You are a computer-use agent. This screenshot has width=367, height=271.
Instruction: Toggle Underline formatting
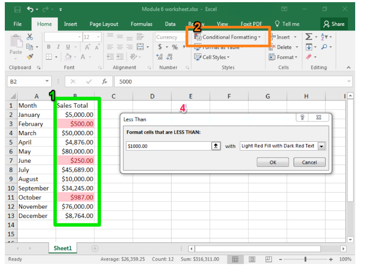[x=68, y=47]
